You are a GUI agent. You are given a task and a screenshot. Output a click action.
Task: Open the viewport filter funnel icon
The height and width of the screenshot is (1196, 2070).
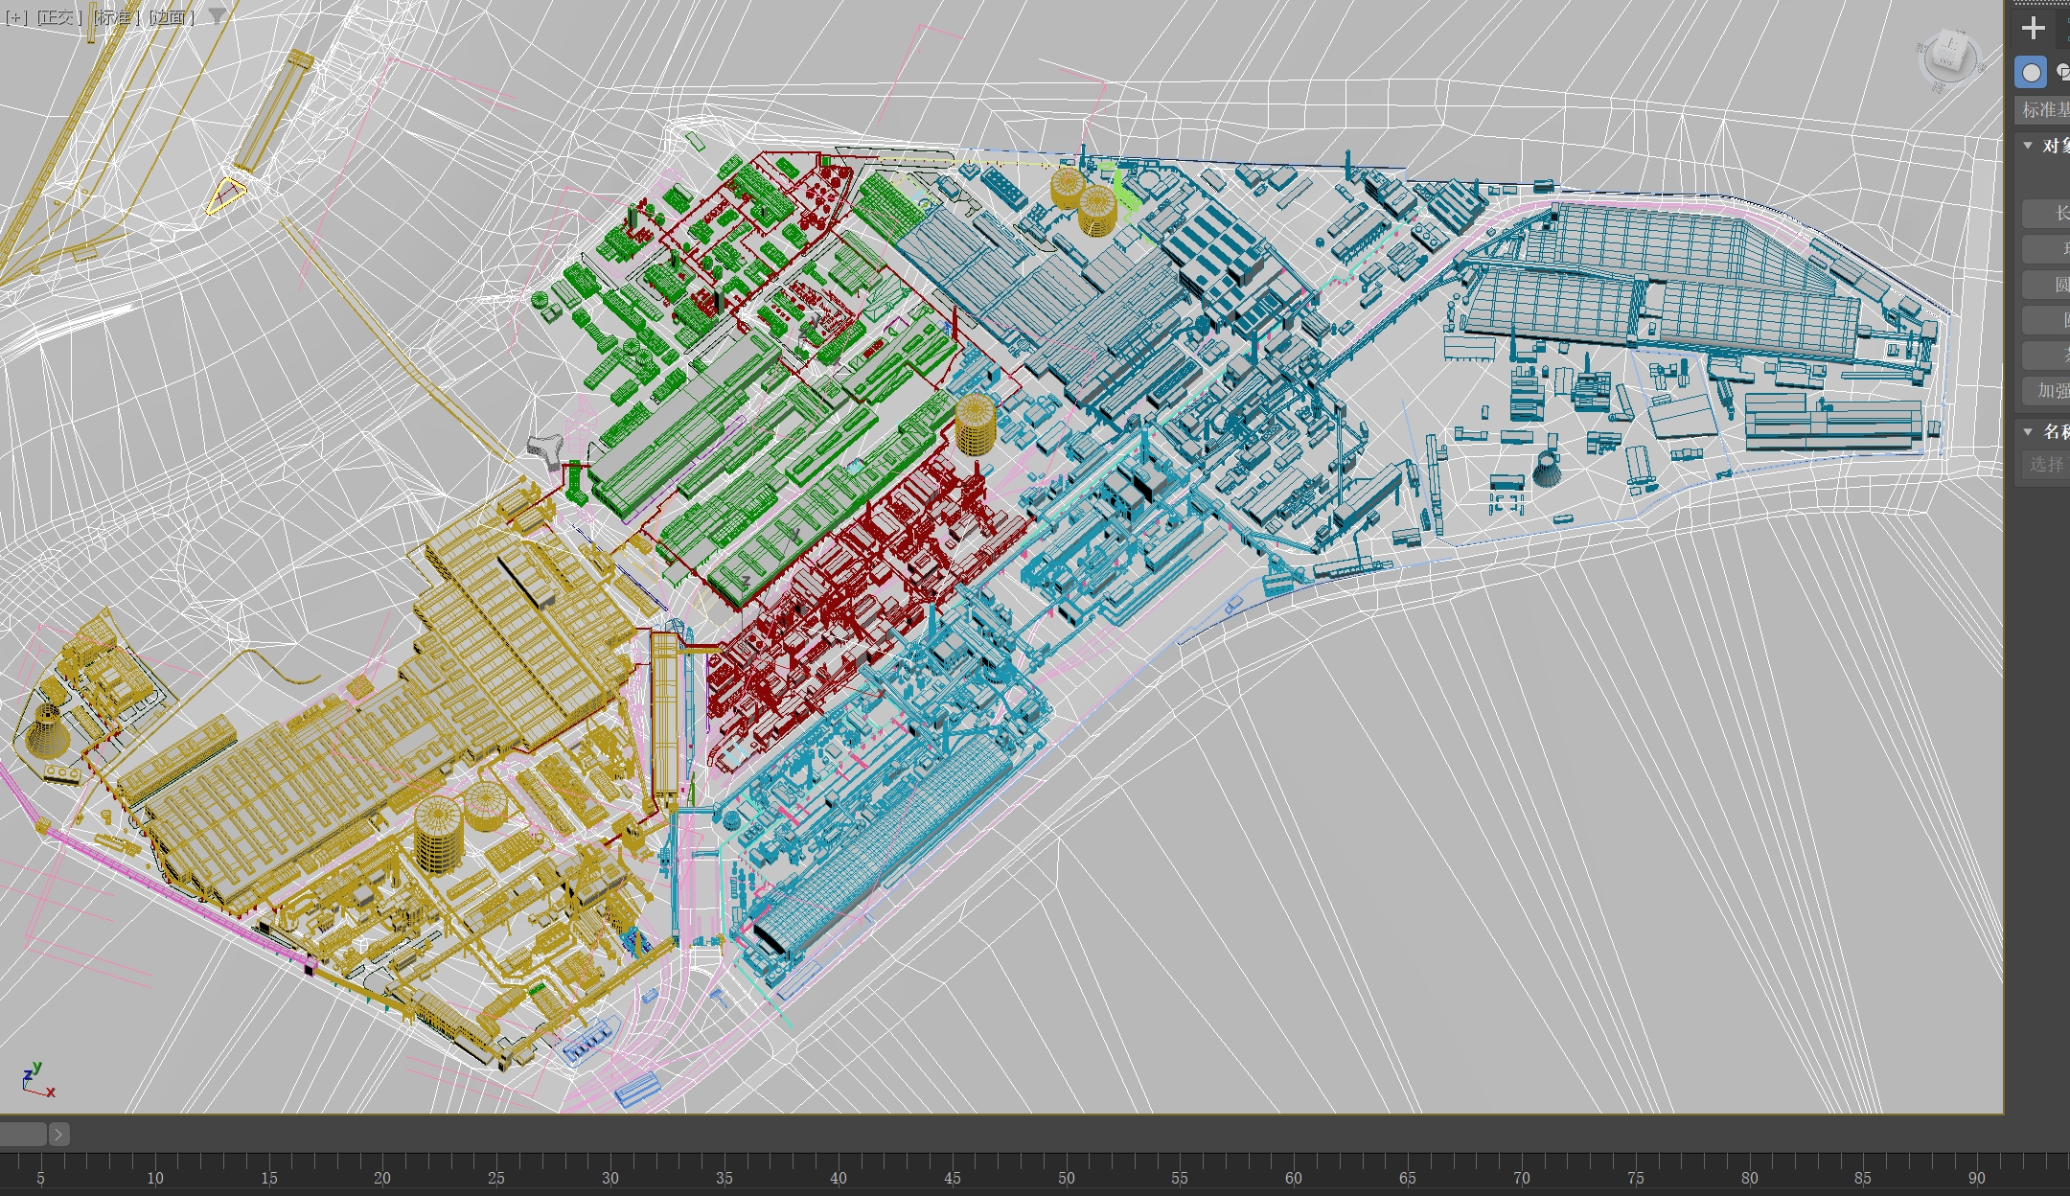(x=218, y=16)
